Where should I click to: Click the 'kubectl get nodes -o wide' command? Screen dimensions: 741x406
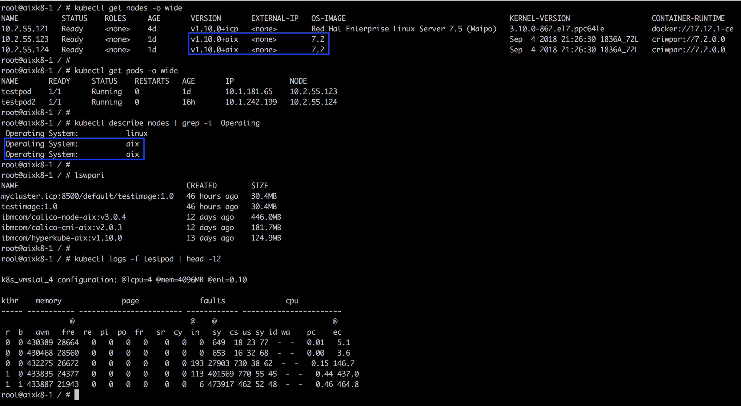click(x=128, y=8)
